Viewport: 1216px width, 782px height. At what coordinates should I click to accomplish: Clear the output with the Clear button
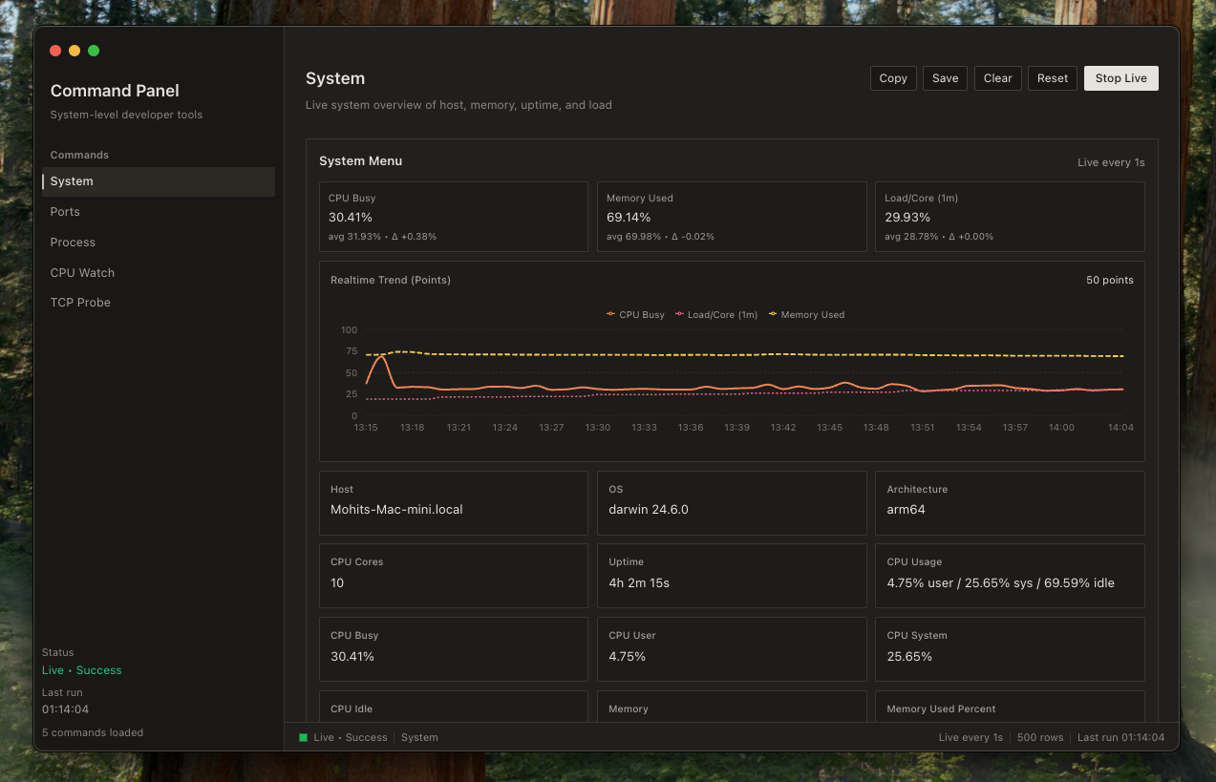997,78
